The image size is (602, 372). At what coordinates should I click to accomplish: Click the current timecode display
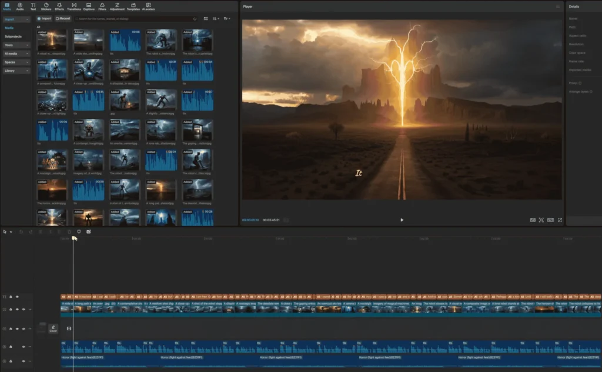pyautogui.click(x=250, y=220)
